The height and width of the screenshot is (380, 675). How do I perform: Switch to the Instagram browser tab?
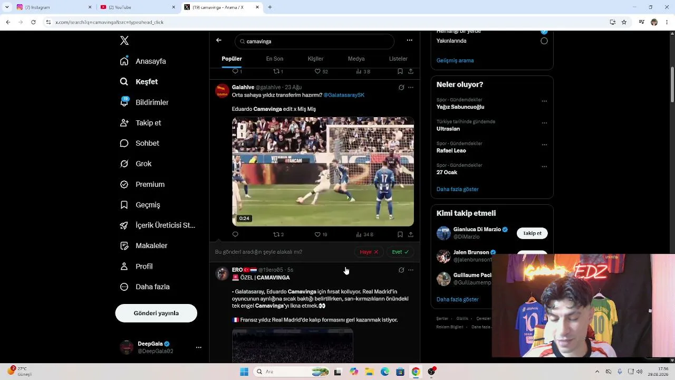click(x=53, y=7)
